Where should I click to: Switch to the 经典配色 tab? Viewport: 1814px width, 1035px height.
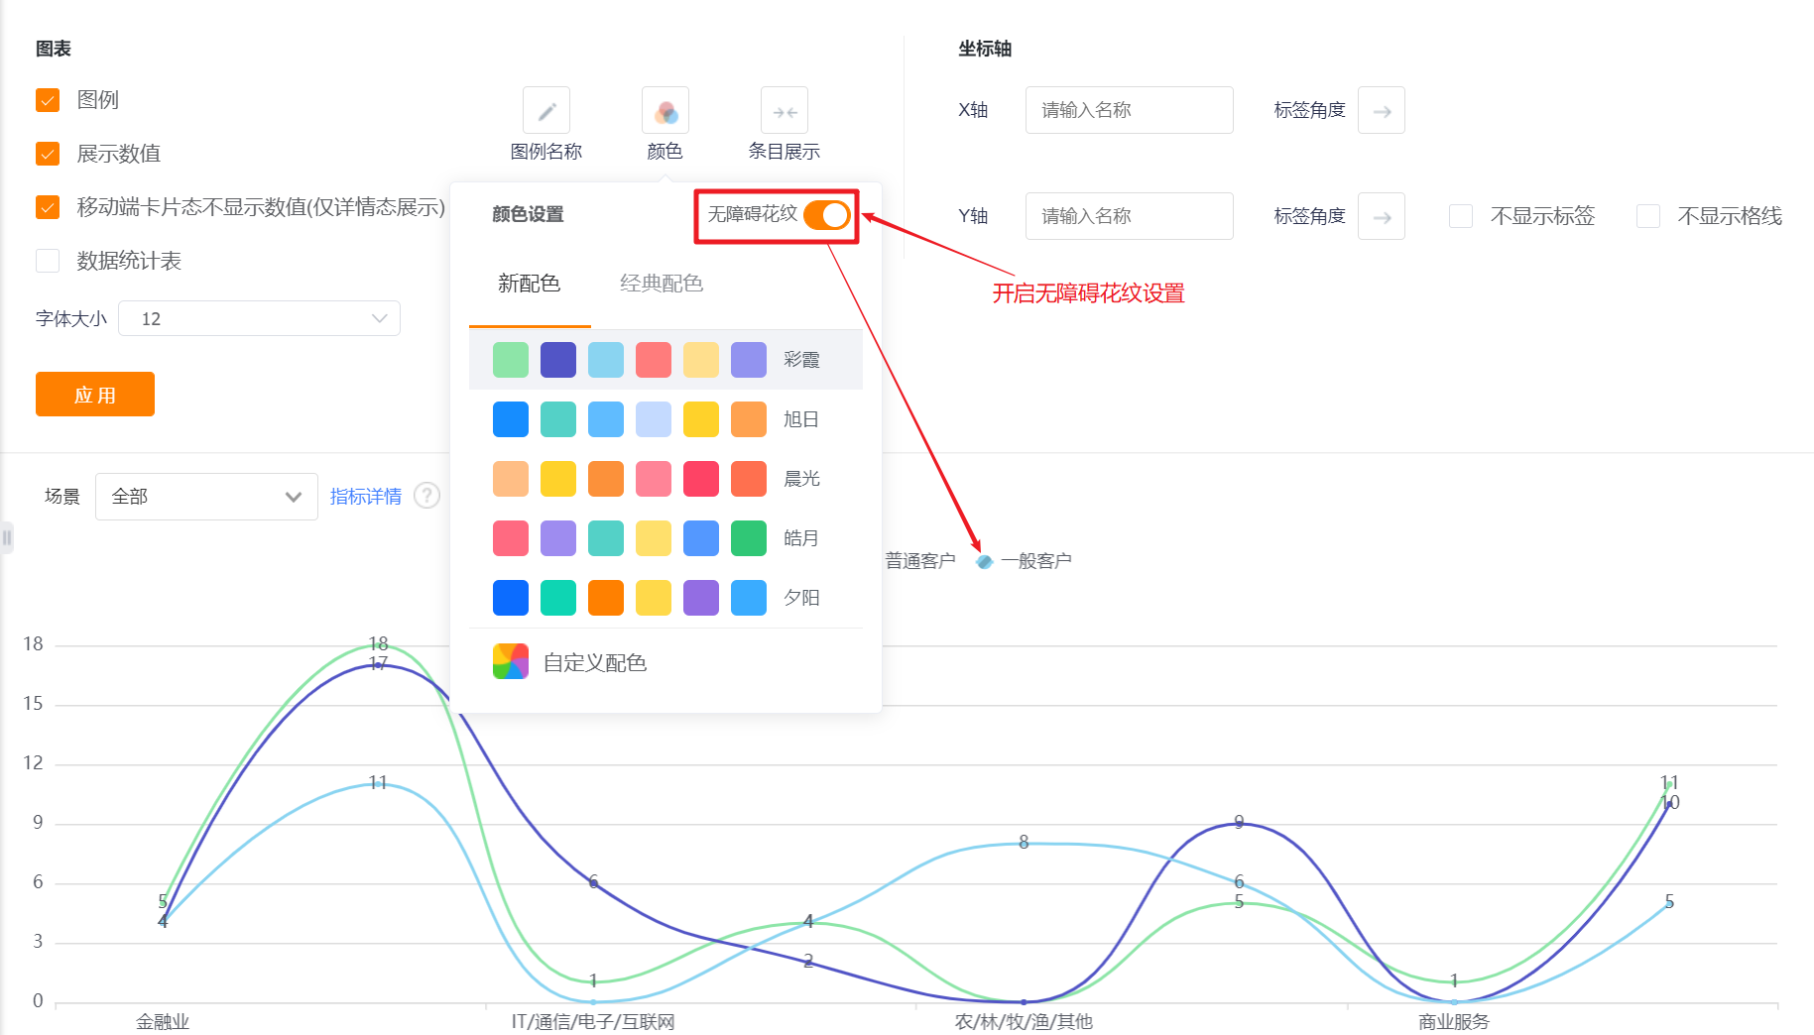click(662, 284)
